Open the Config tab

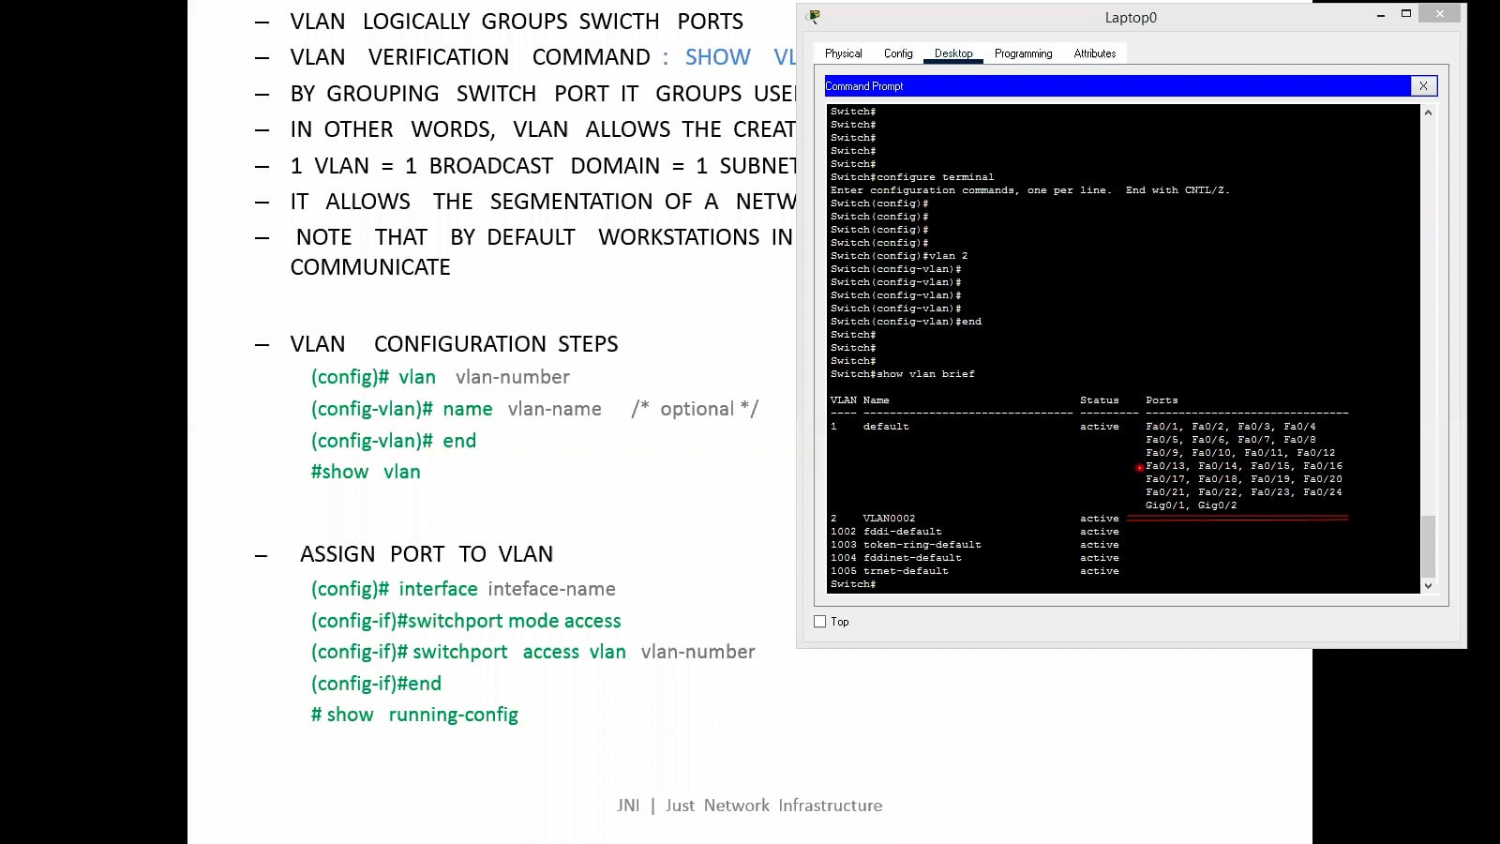[x=897, y=53]
